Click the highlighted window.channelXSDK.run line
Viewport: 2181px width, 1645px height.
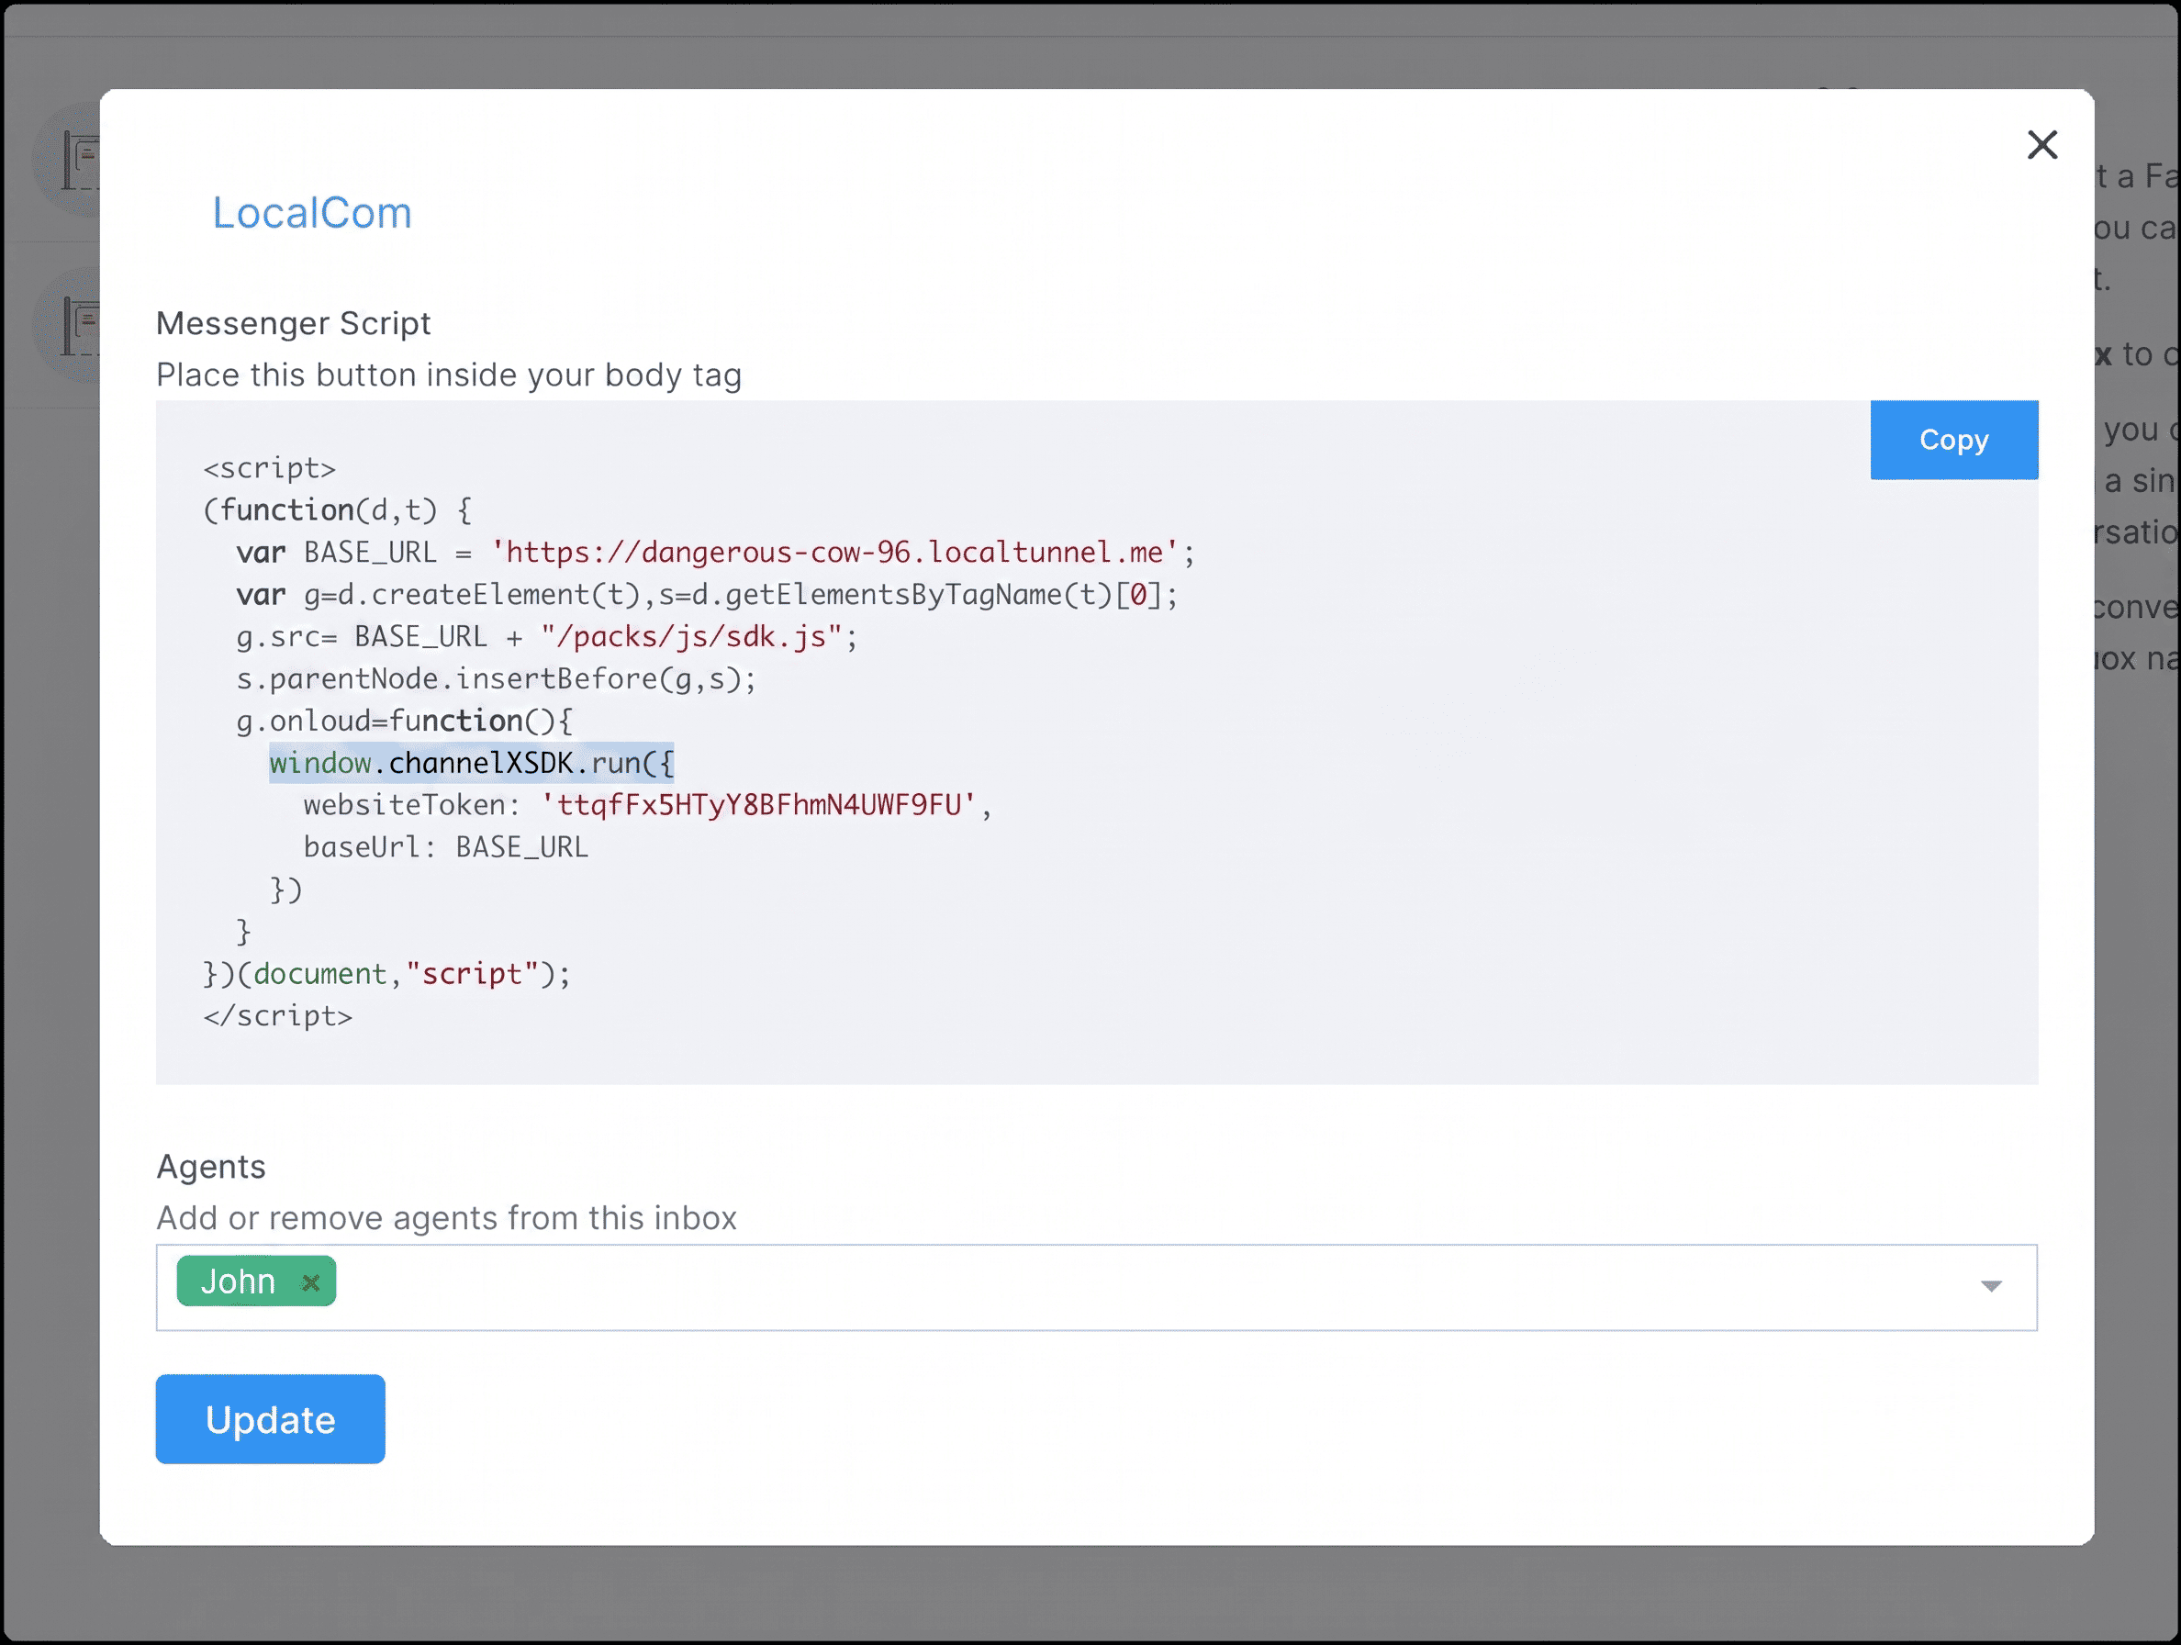click(x=471, y=762)
